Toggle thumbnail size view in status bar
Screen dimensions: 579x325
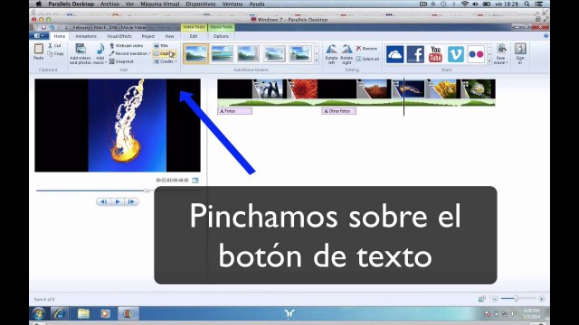(481, 299)
